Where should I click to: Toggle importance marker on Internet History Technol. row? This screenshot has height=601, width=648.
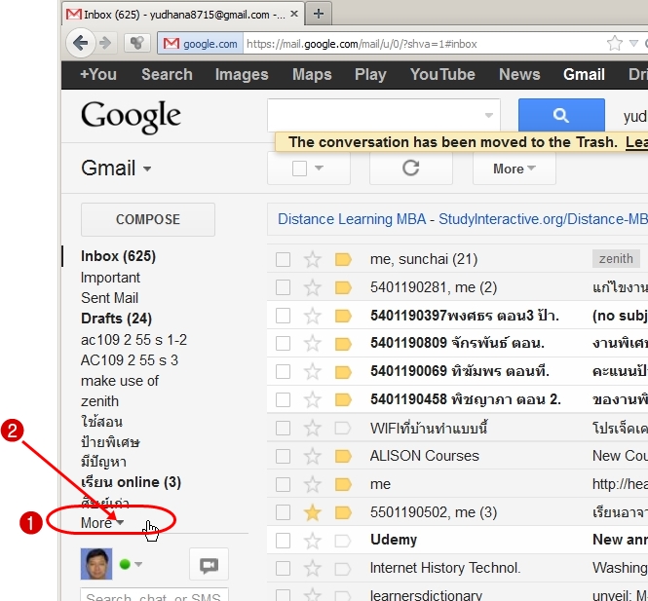pos(343,568)
